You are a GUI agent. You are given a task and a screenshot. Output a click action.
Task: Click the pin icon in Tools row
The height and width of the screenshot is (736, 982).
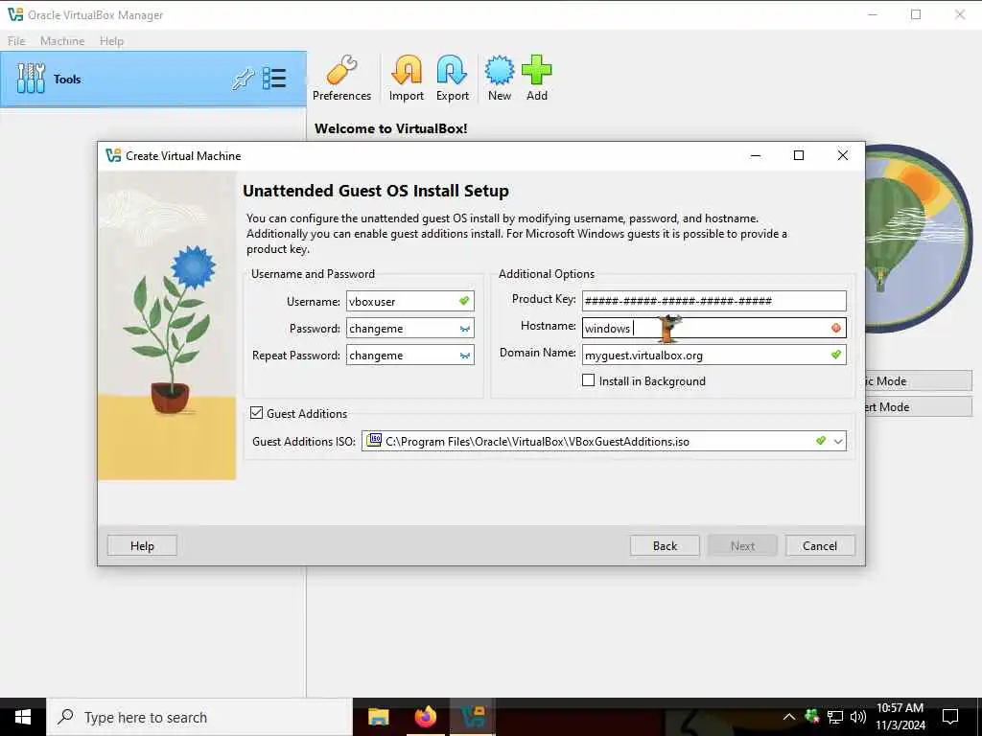coord(243,79)
